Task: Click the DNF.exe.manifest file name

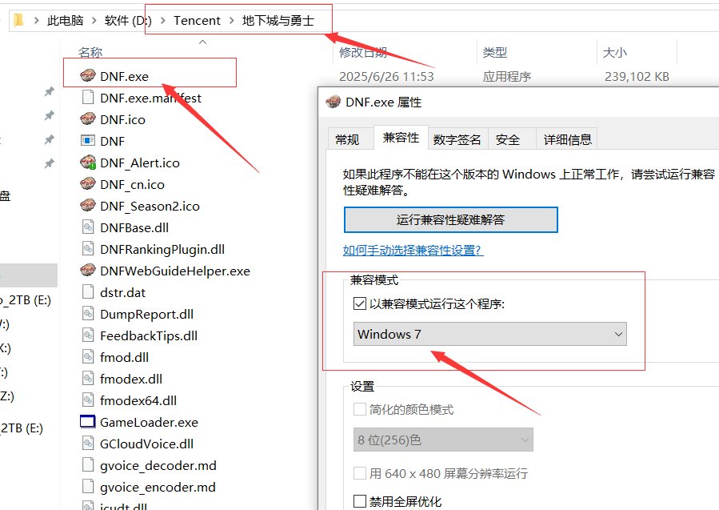Action: (x=151, y=98)
